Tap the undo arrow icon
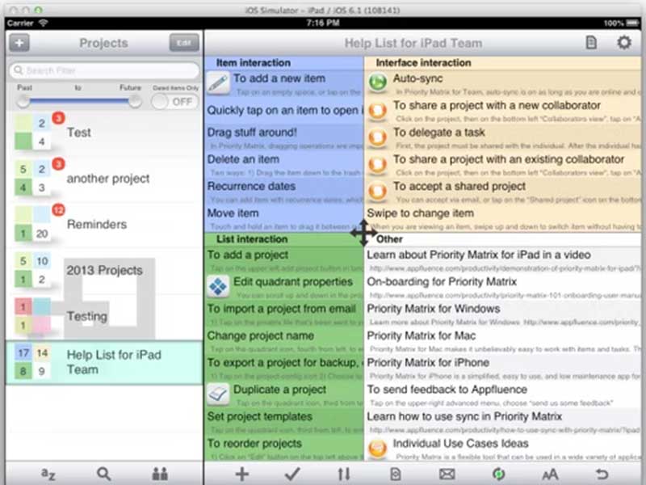 pyautogui.click(x=602, y=474)
